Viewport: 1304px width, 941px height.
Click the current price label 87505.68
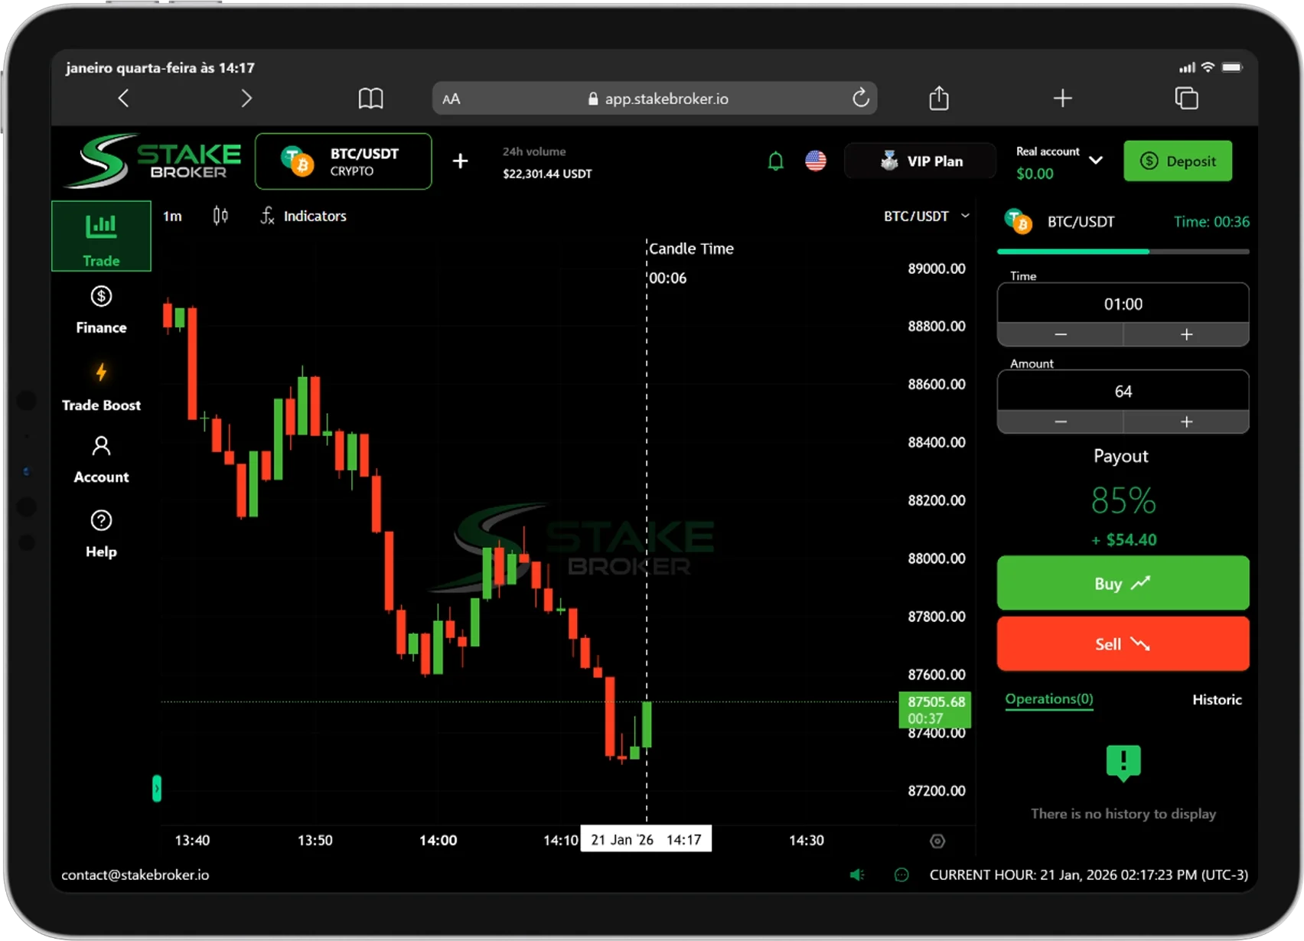935,710
